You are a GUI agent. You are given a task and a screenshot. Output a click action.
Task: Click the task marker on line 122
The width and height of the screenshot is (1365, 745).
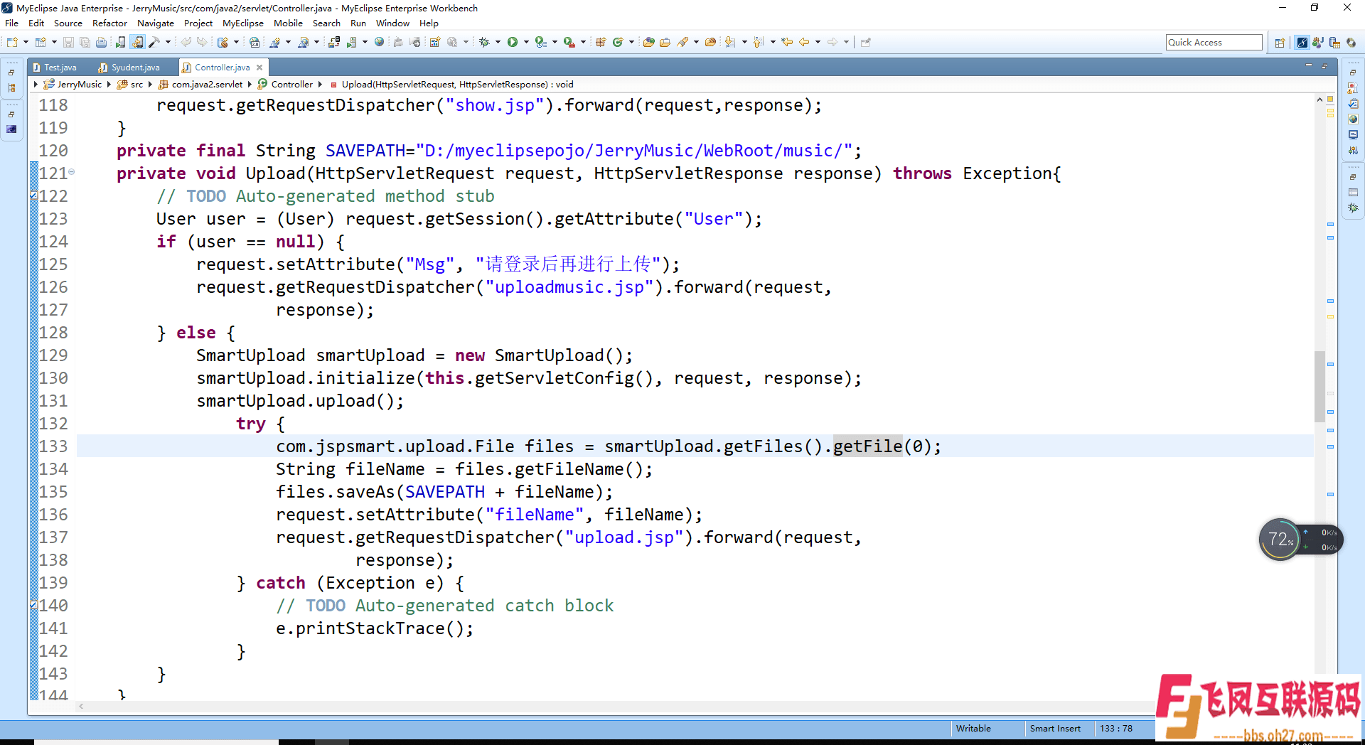click(33, 195)
